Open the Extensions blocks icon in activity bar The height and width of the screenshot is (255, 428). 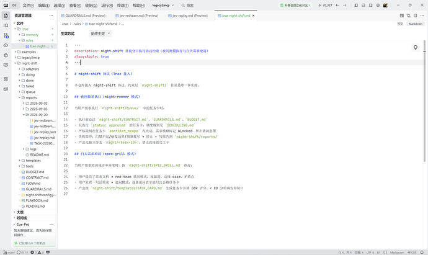click(x=6, y=79)
